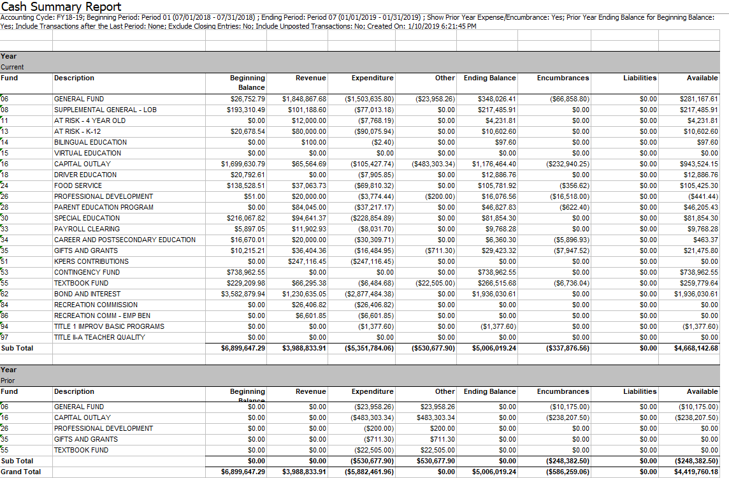729x478 pixels.
Task: Select Textbook Fund other ($22,505.00) in Current
Action: tap(436, 283)
